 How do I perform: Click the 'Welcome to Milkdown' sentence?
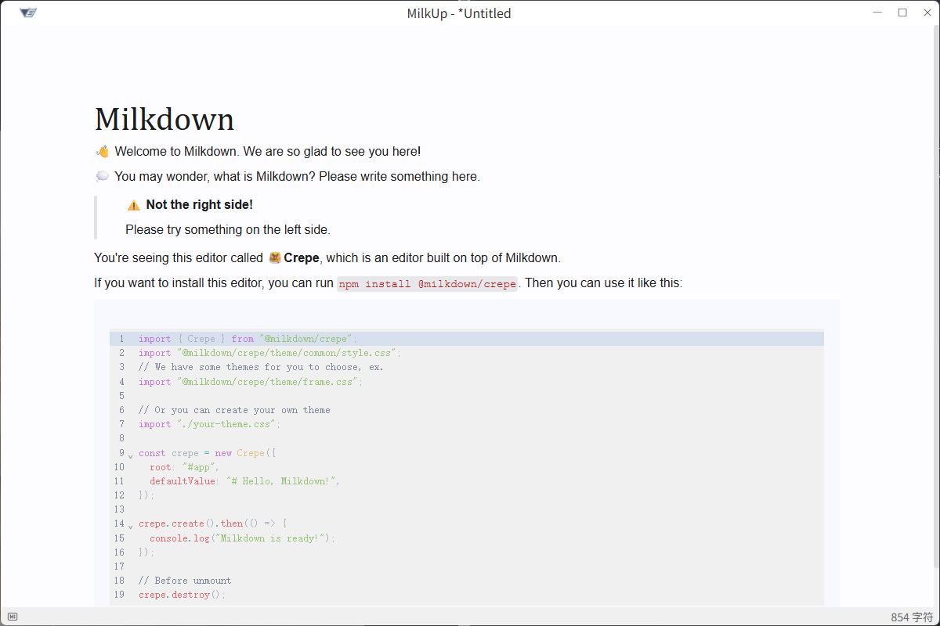268,152
